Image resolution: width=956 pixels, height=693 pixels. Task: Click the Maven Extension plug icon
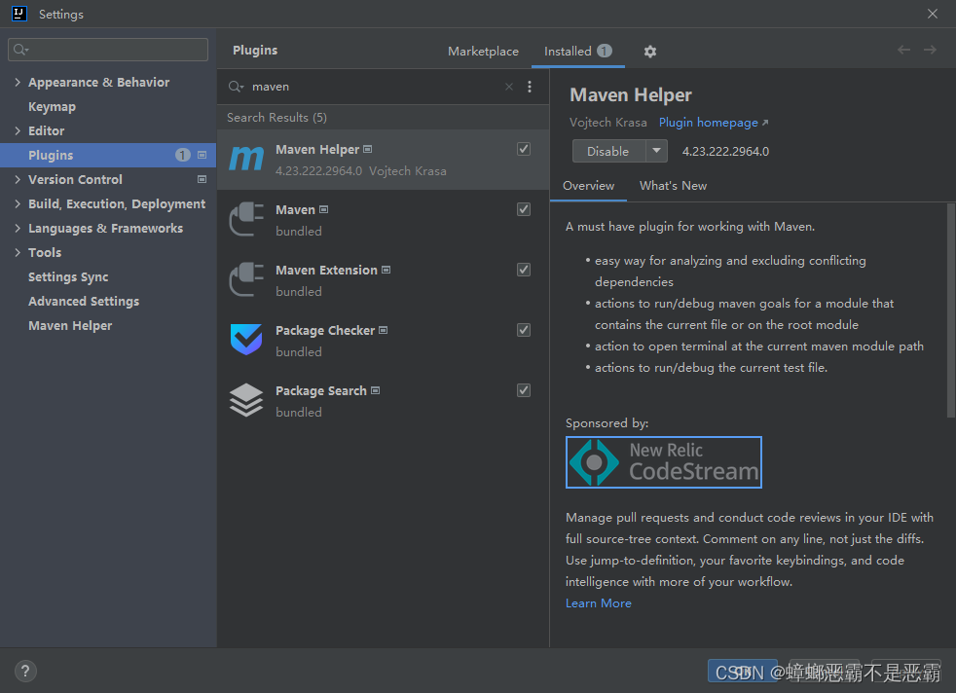[x=246, y=279]
